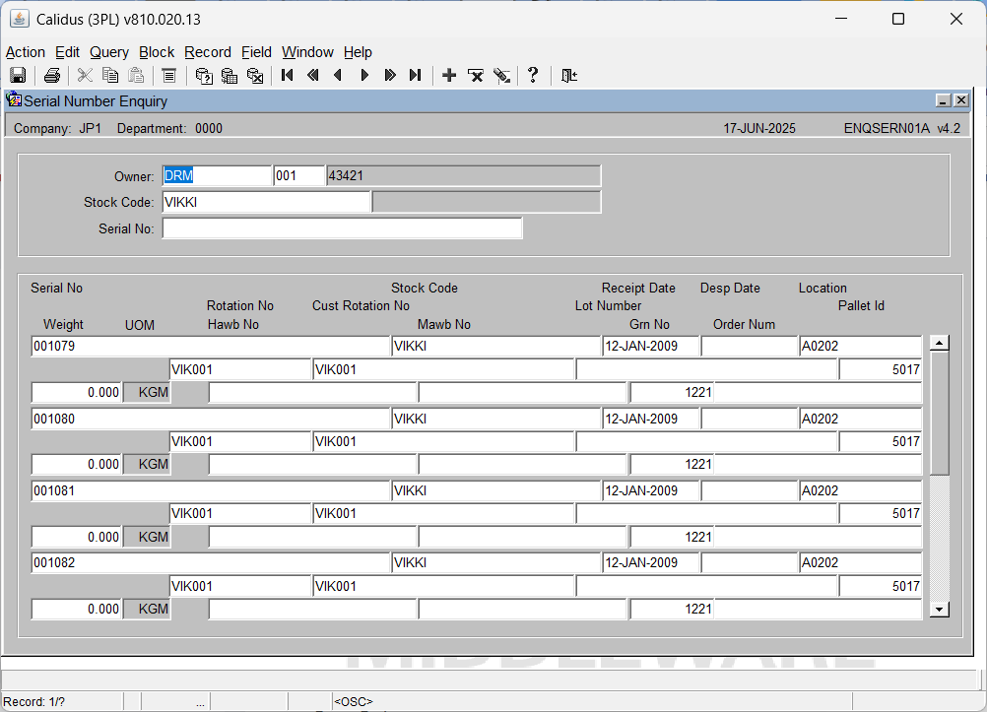Go to first record arrow icon
Viewport: 987px width, 712px height.
point(287,76)
